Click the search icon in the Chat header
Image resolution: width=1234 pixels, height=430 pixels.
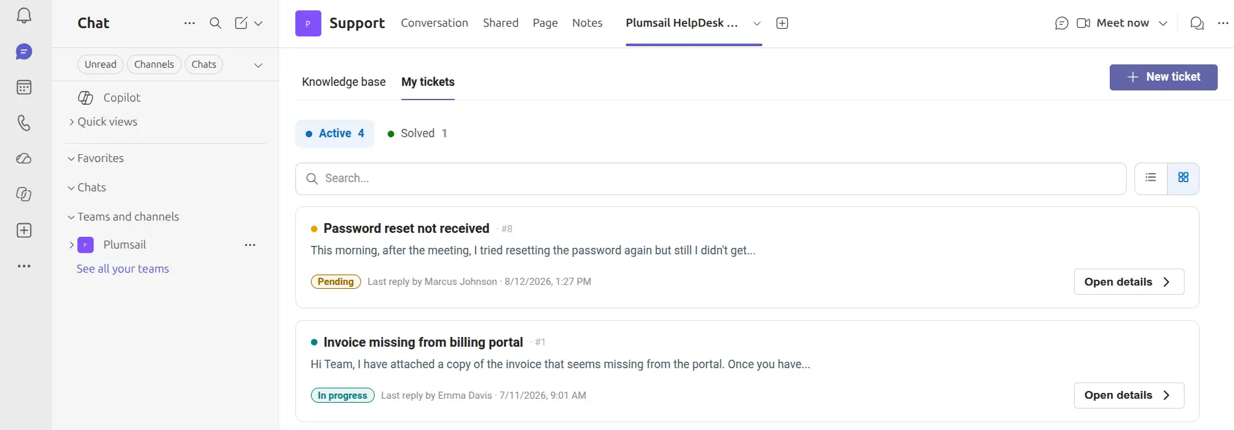pos(215,23)
